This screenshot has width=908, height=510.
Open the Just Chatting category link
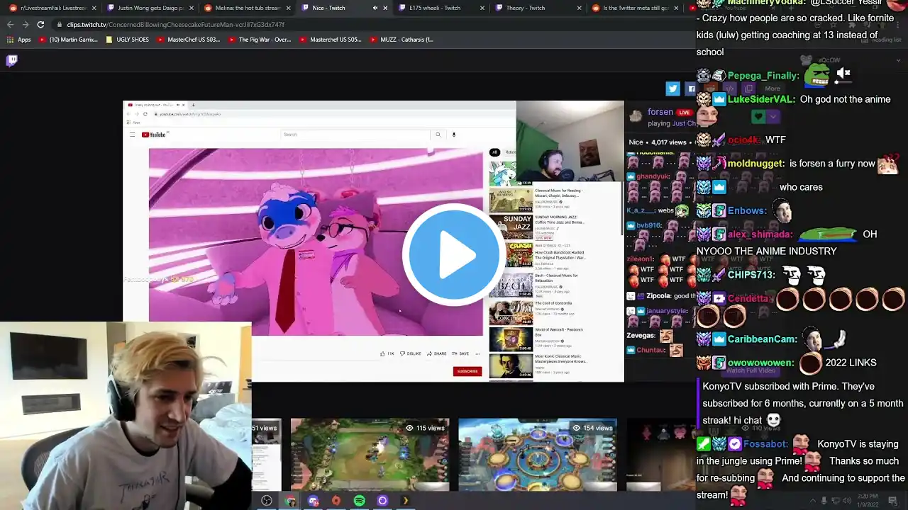click(683, 123)
